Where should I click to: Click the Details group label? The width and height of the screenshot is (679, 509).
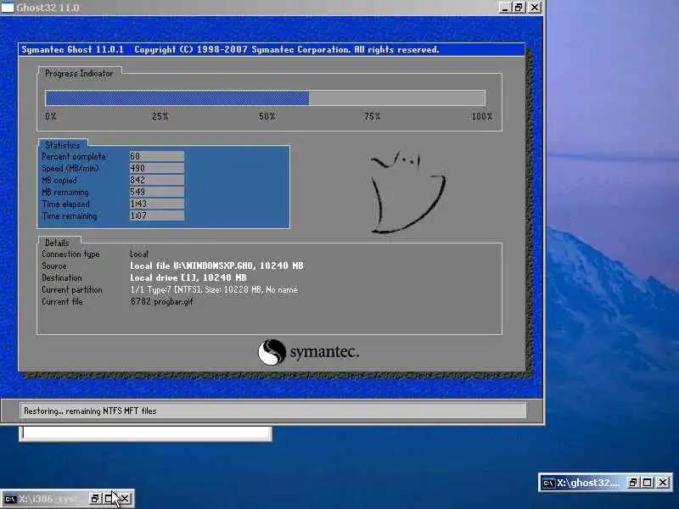[57, 243]
